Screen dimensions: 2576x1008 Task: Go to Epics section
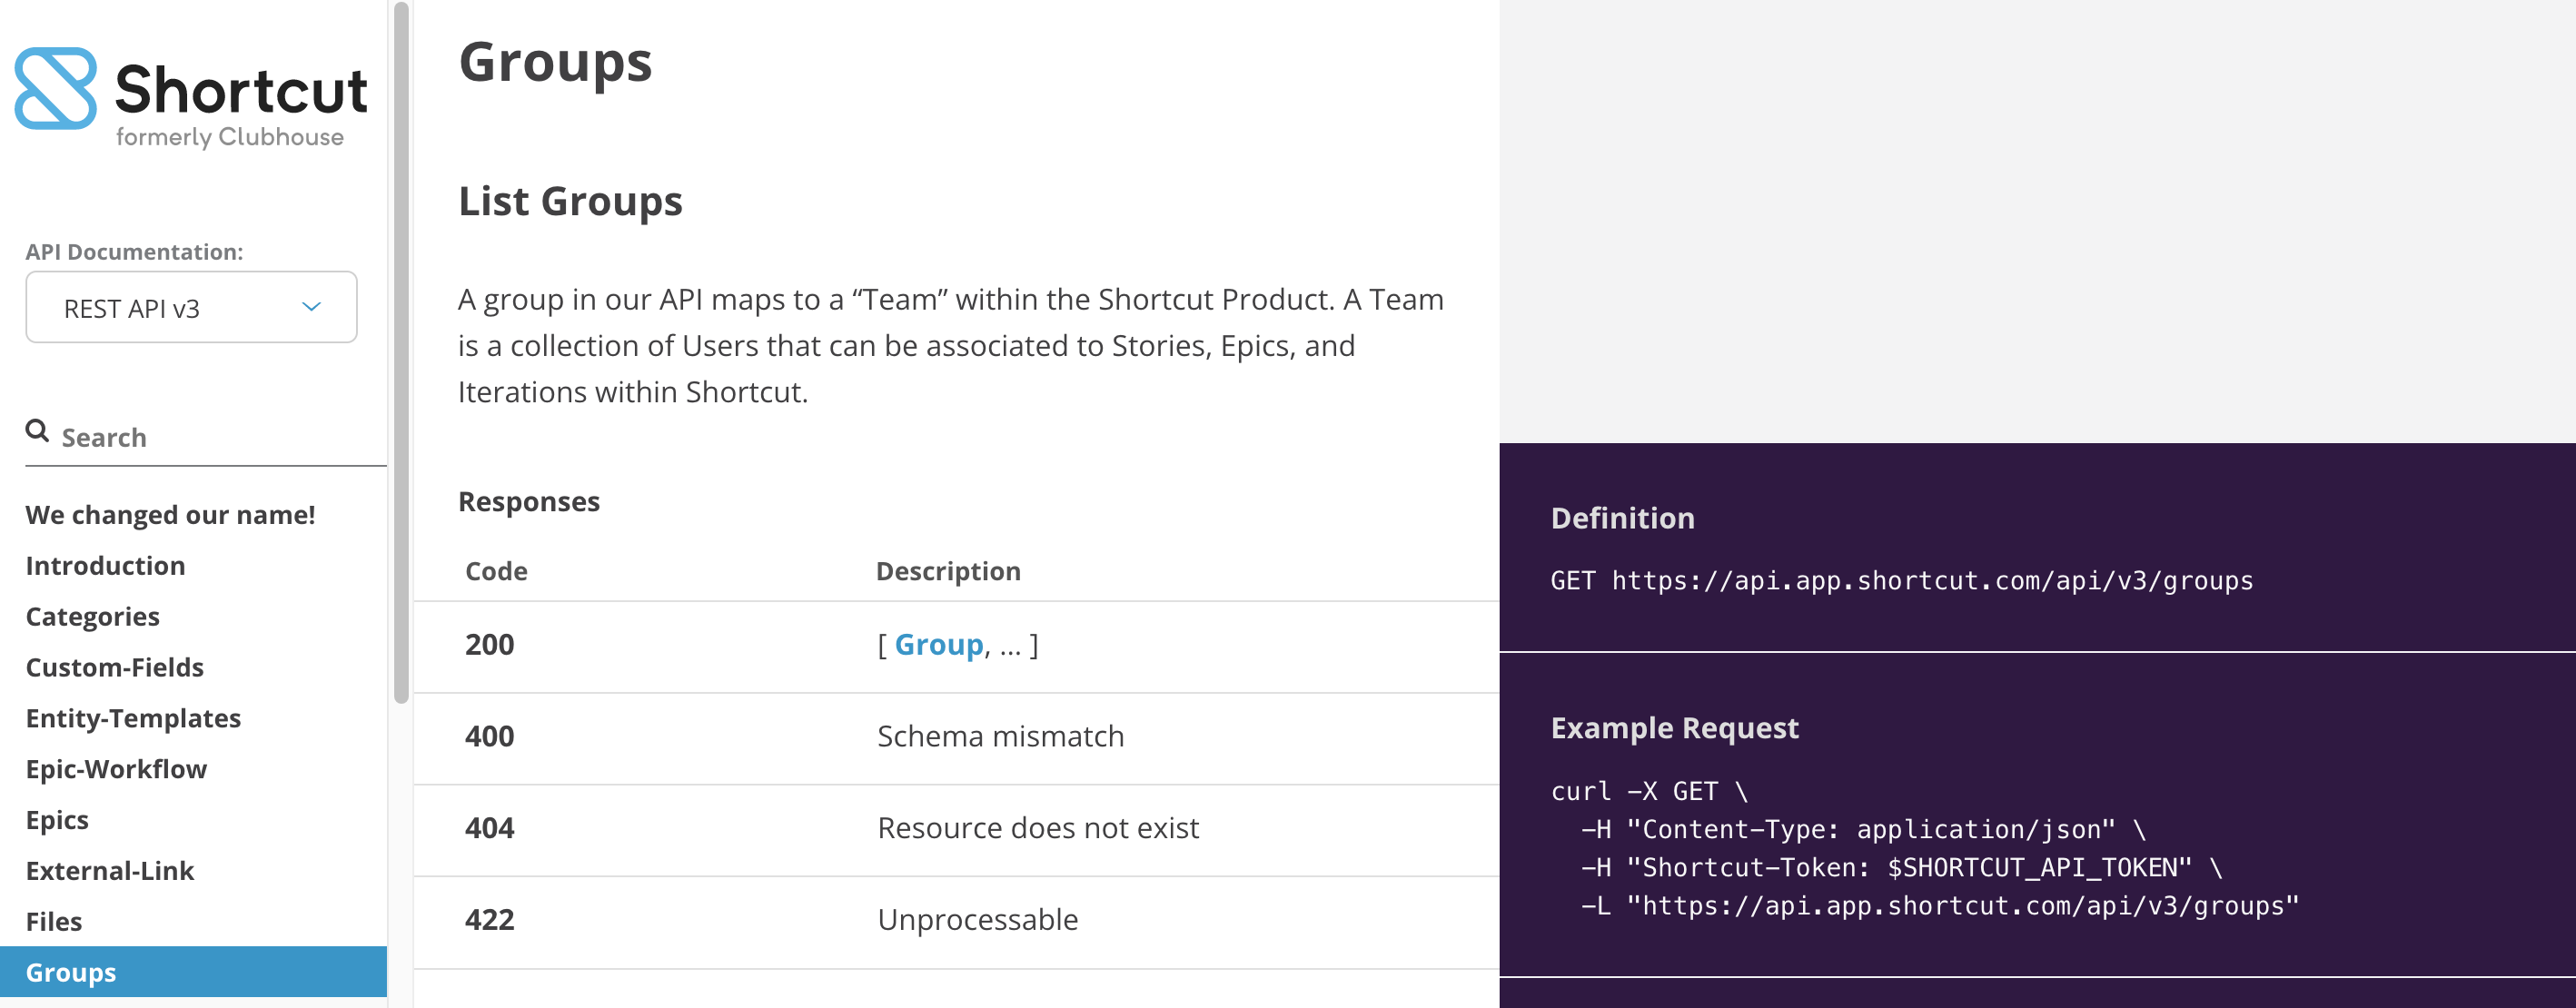57,820
